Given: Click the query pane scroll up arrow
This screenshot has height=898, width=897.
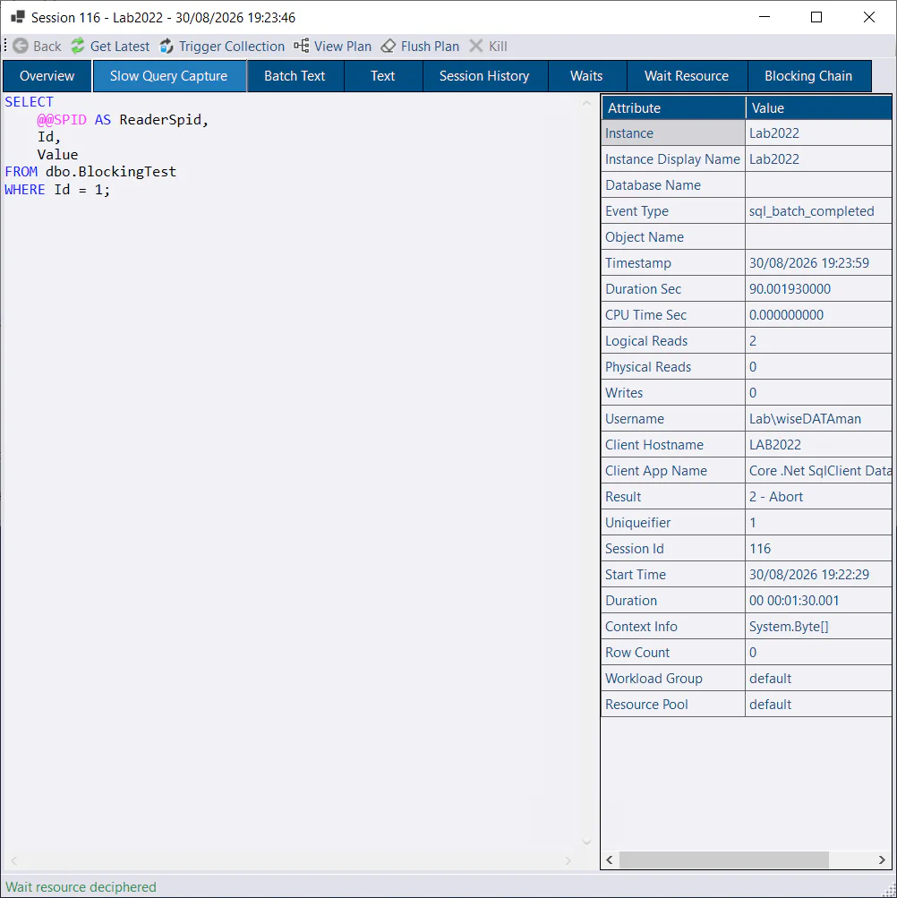Looking at the screenshot, I should pos(586,103).
